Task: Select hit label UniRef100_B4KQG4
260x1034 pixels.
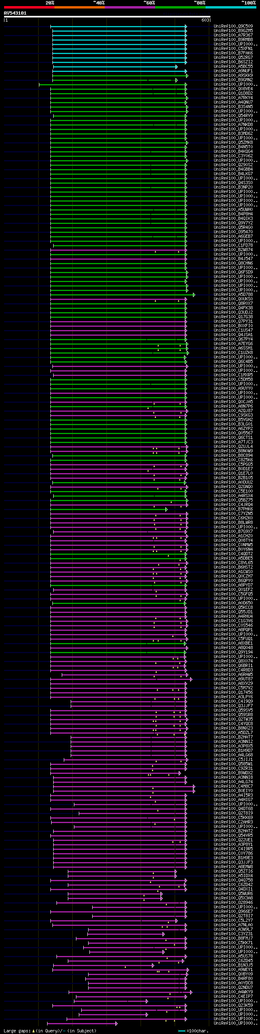Action: point(233,152)
